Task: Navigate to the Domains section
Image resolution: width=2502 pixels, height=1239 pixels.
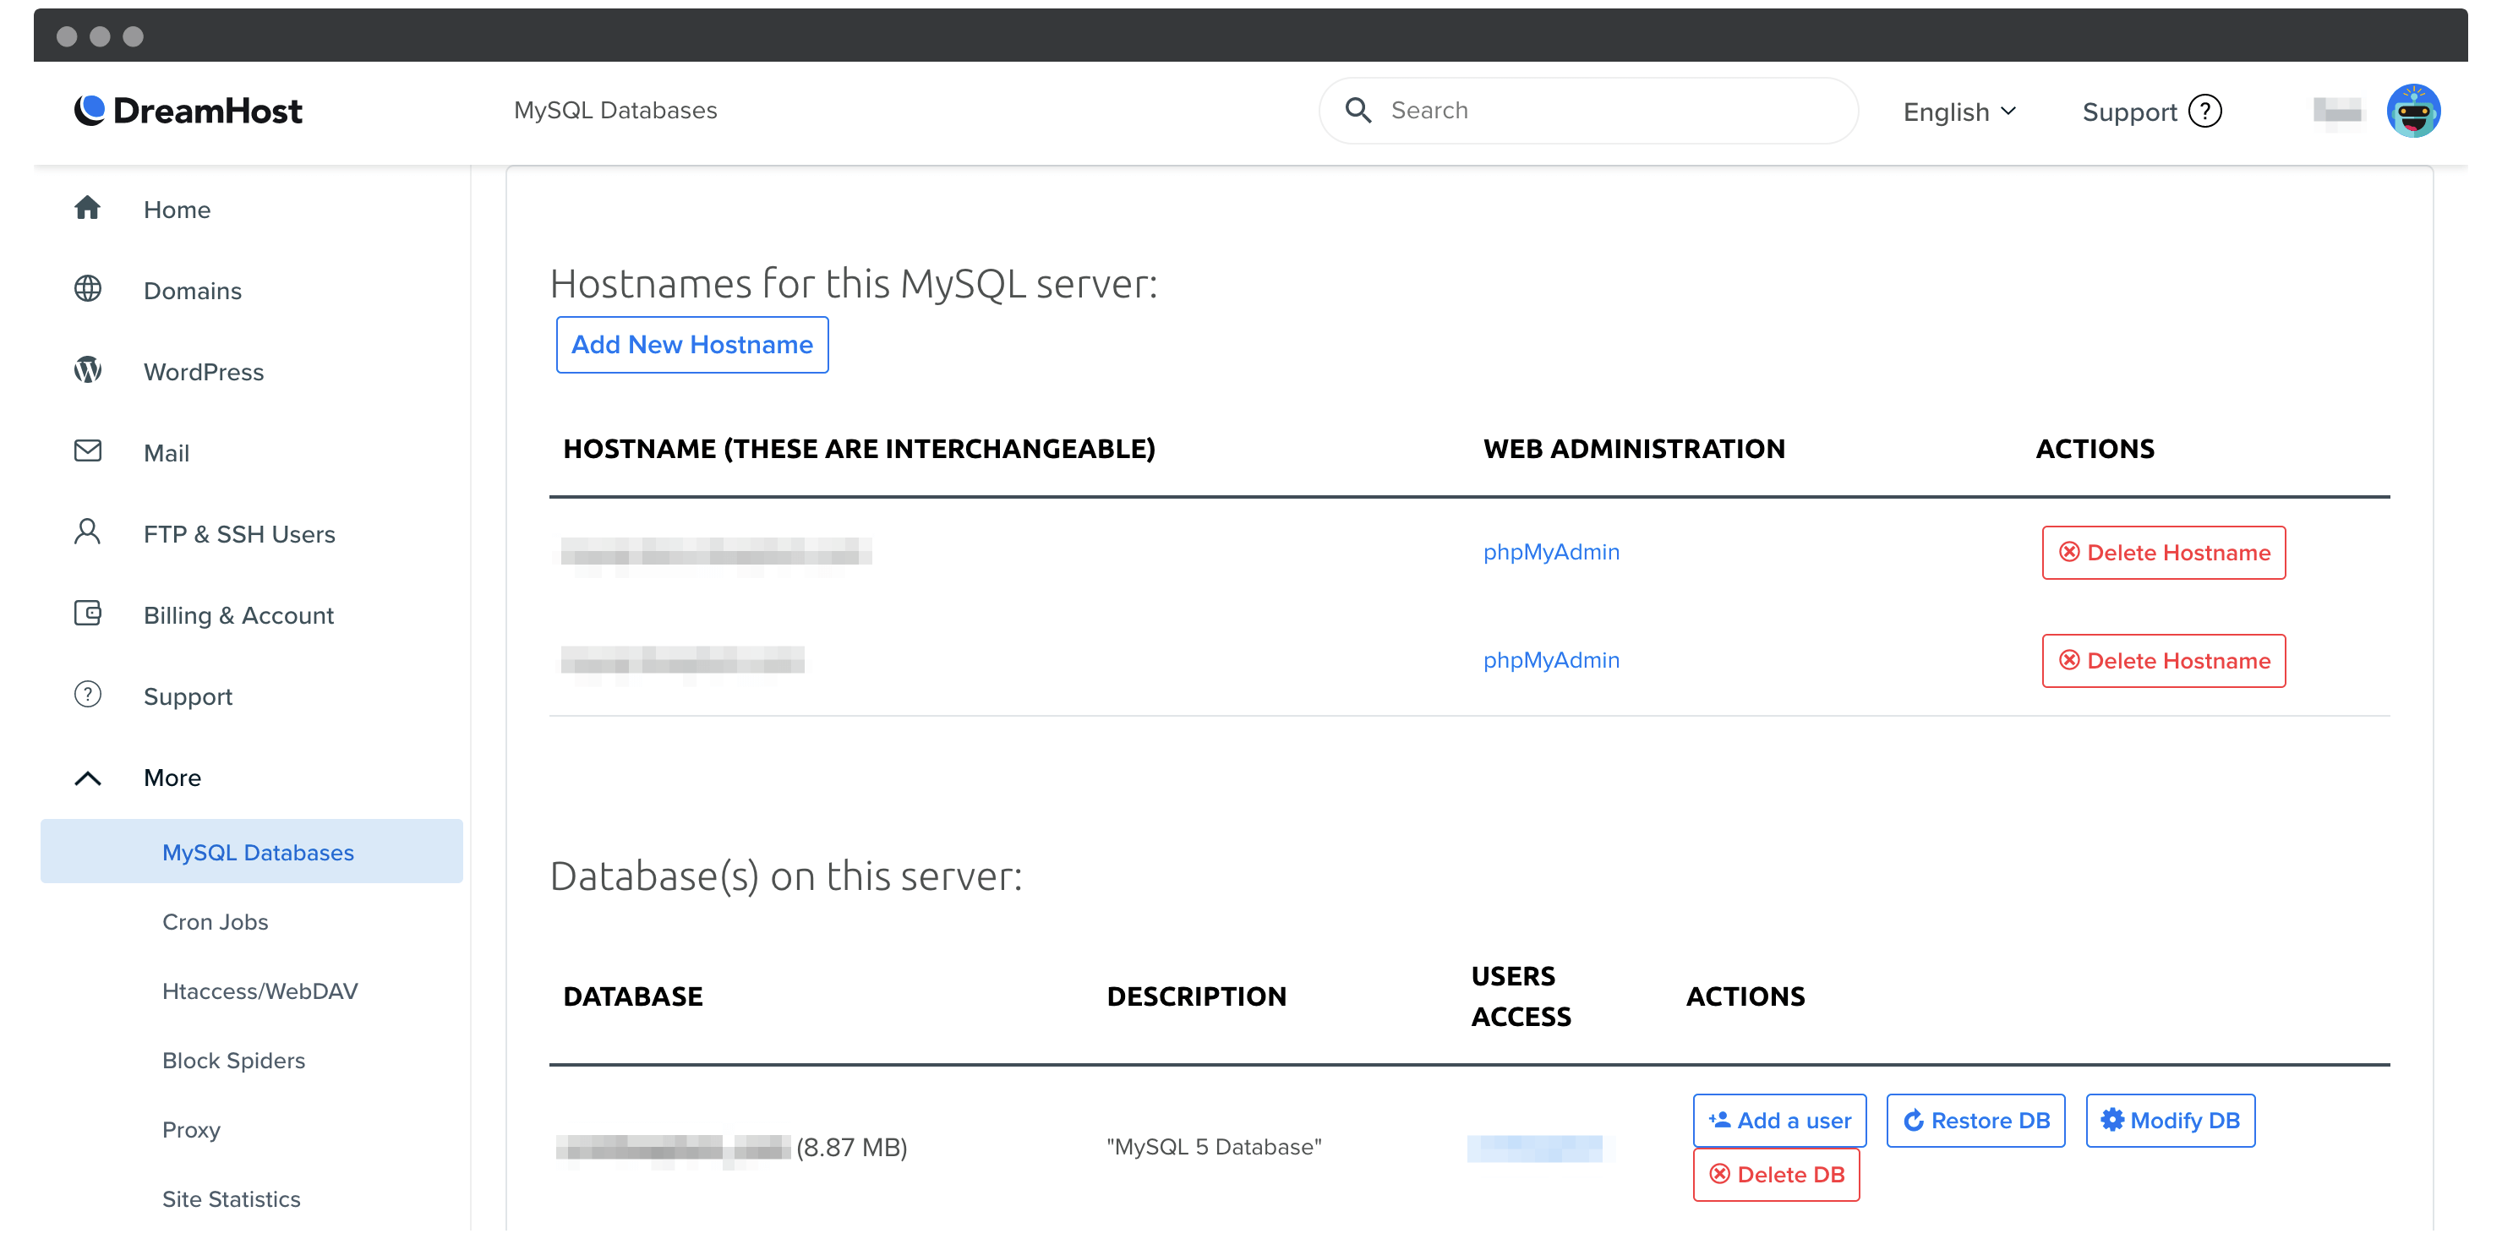Action: tap(192, 290)
